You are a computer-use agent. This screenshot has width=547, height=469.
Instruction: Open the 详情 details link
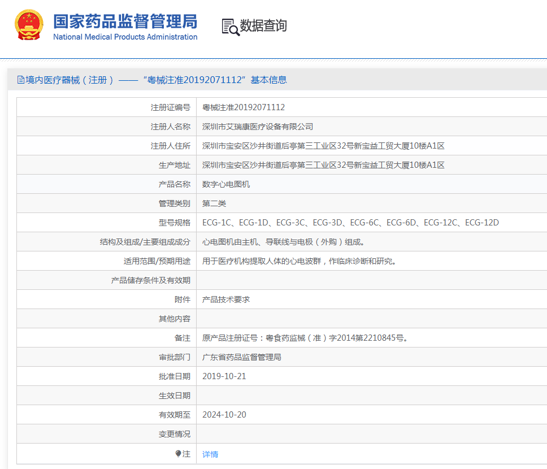coord(210,454)
